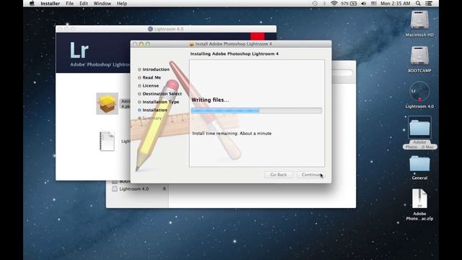Click the clock showing Mon 2:35 AM
This screenshot has width=462, height=260.
pyautogui.click(x=395, y=4)
